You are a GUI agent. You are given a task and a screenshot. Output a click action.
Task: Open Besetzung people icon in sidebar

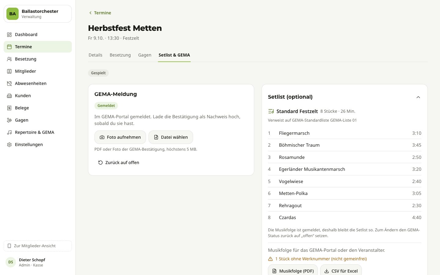(9, 59)
